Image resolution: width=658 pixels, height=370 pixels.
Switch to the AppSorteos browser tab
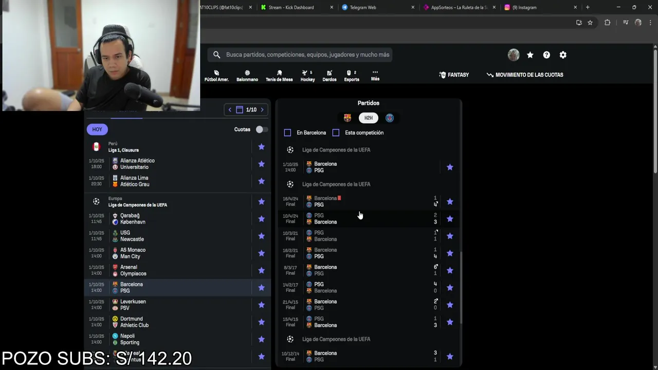(x=459, y=7)
